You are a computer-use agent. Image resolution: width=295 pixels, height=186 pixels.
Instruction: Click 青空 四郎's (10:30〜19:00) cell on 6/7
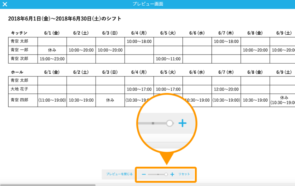click(226, 100)
